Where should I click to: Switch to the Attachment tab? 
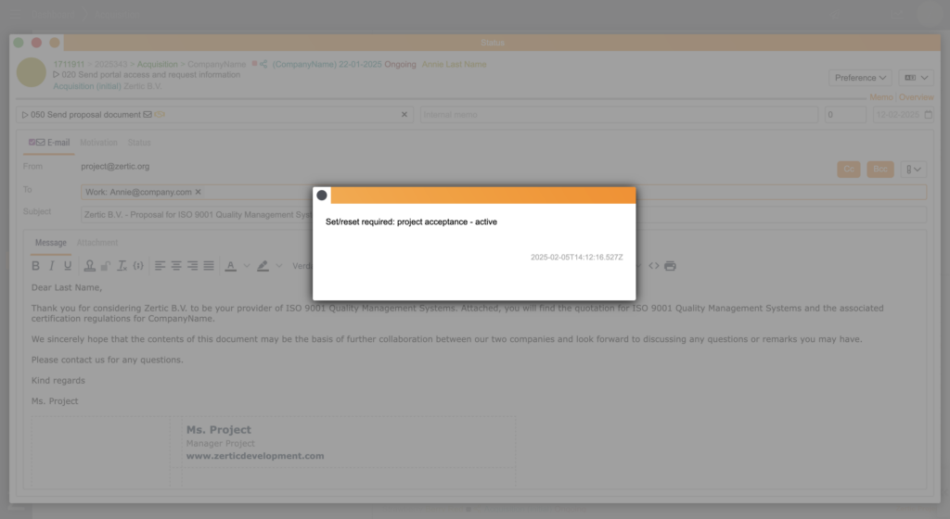[x=97, y=243]
